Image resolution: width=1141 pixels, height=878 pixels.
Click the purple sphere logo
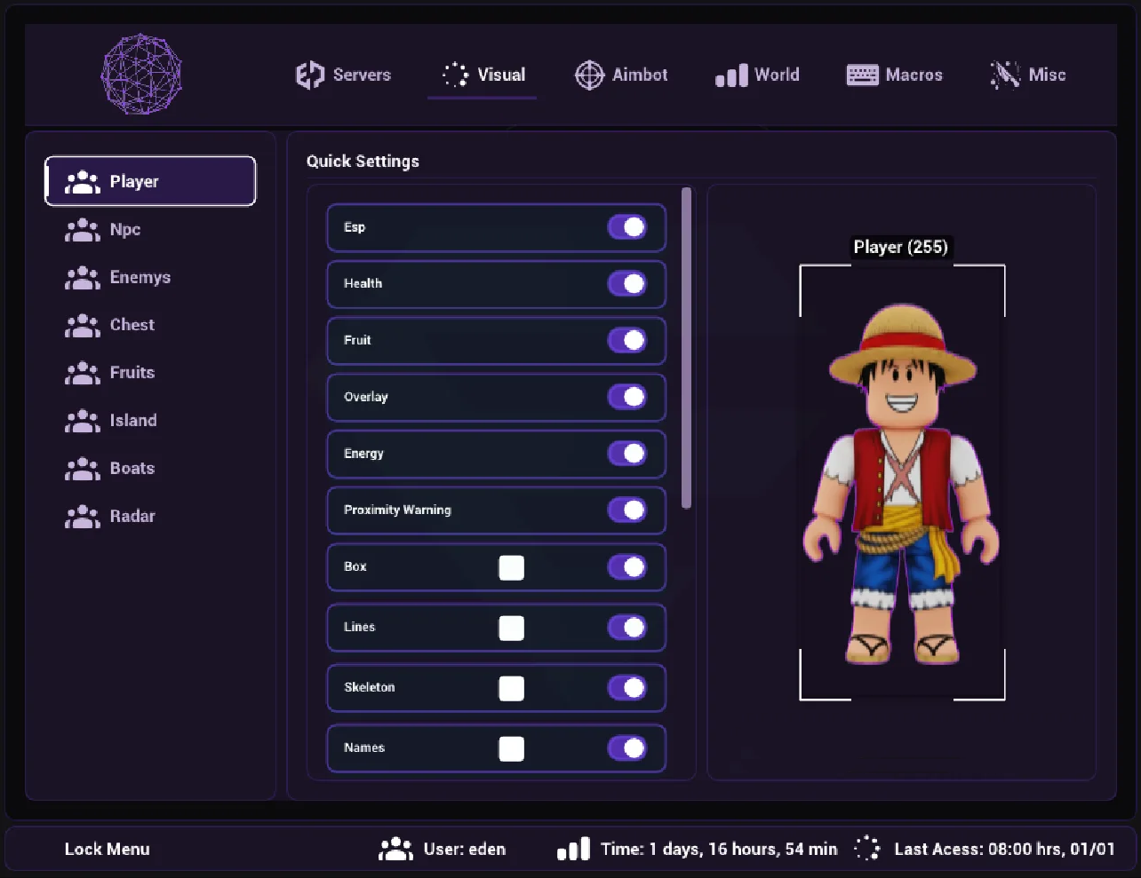[141, 74]
